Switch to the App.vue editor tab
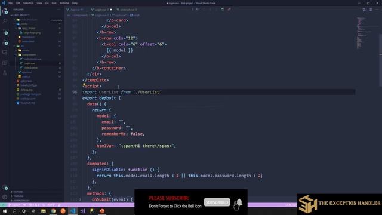The height and width of the screenshot is (215, 382). pos(76,10)
